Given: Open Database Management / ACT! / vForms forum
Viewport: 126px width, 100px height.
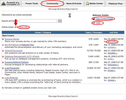Looking at the screenshot, I should pyautogui.click(x=22, y=56).
